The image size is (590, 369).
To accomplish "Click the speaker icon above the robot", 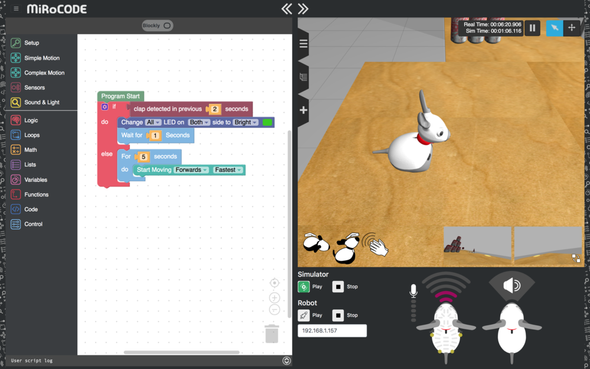I will point(512,286).
